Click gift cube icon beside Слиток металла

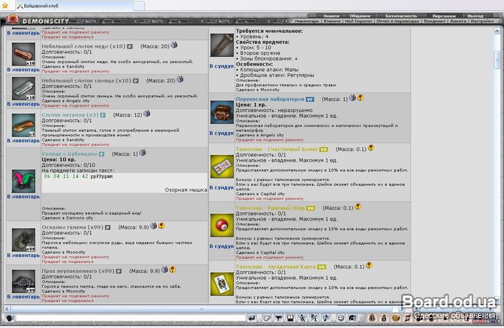pos(147,113)
